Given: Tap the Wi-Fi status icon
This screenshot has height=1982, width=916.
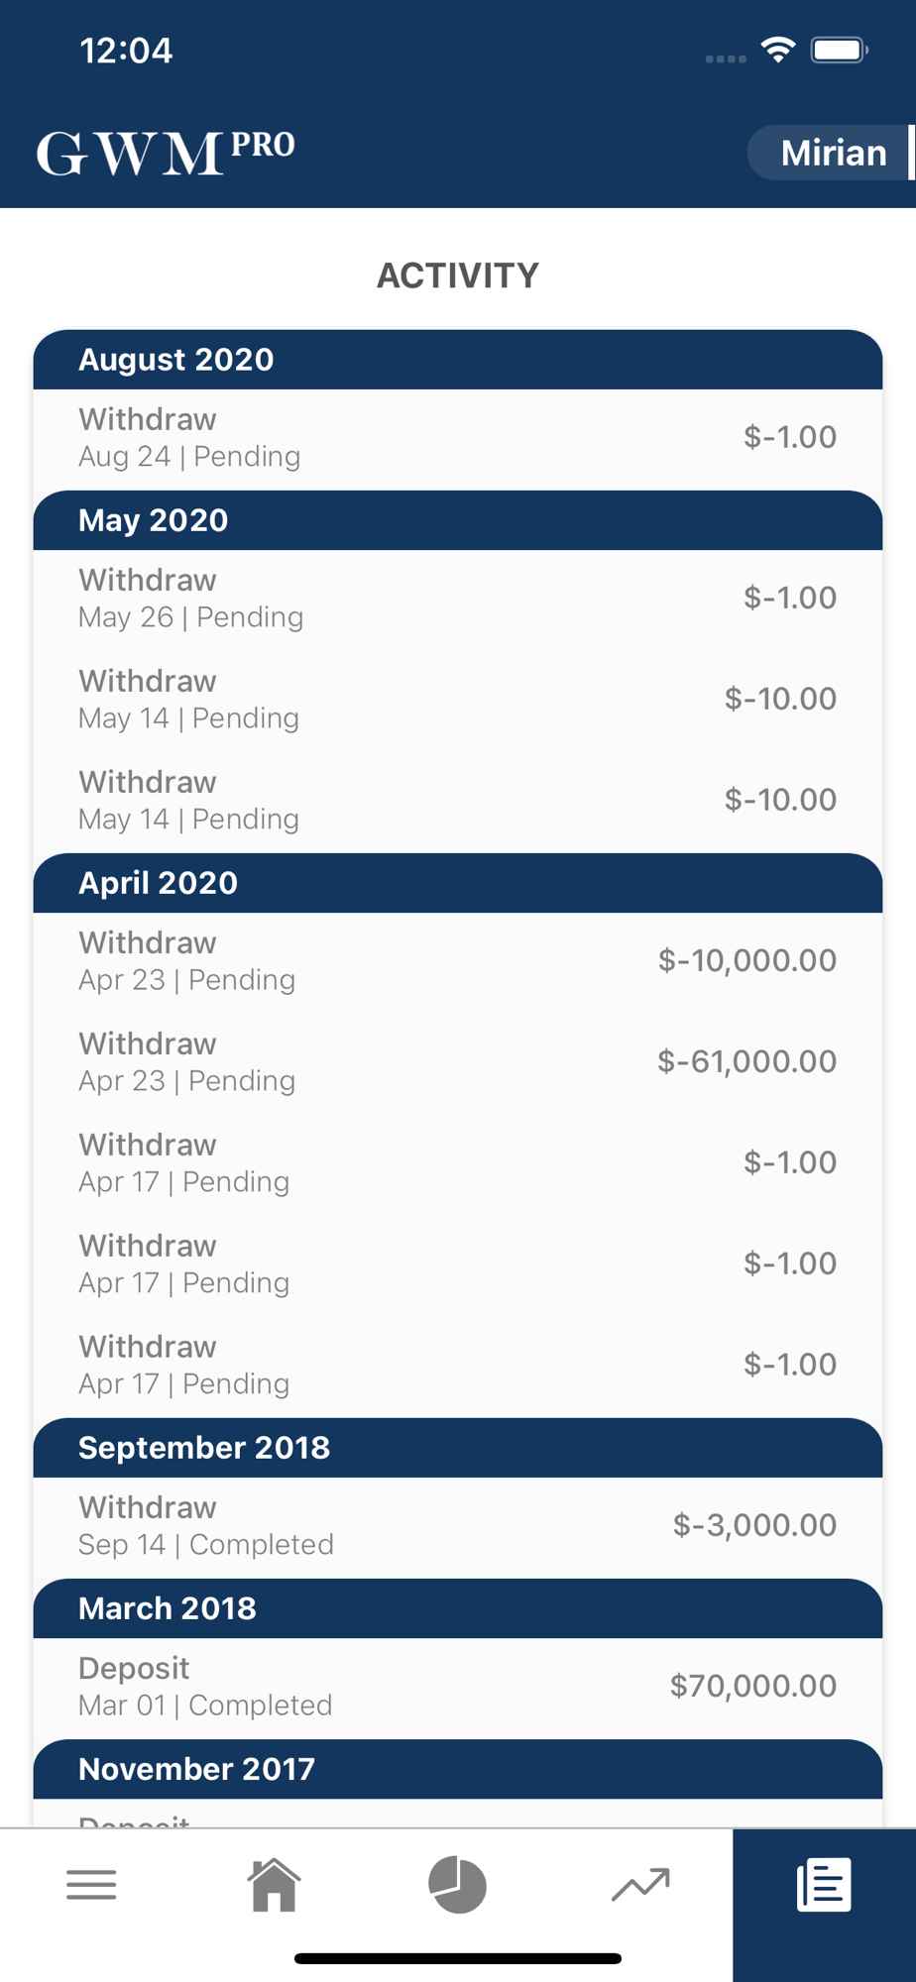Looking at the screenshot, I should [778, 50].
